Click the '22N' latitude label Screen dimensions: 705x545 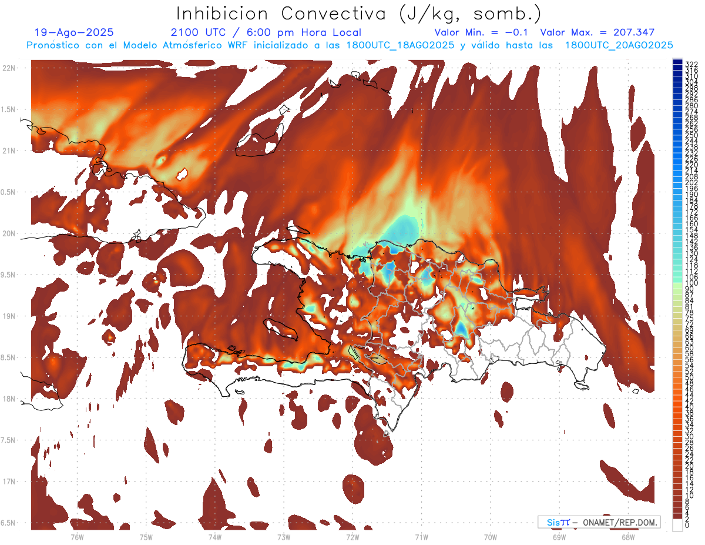coord(8,68)
